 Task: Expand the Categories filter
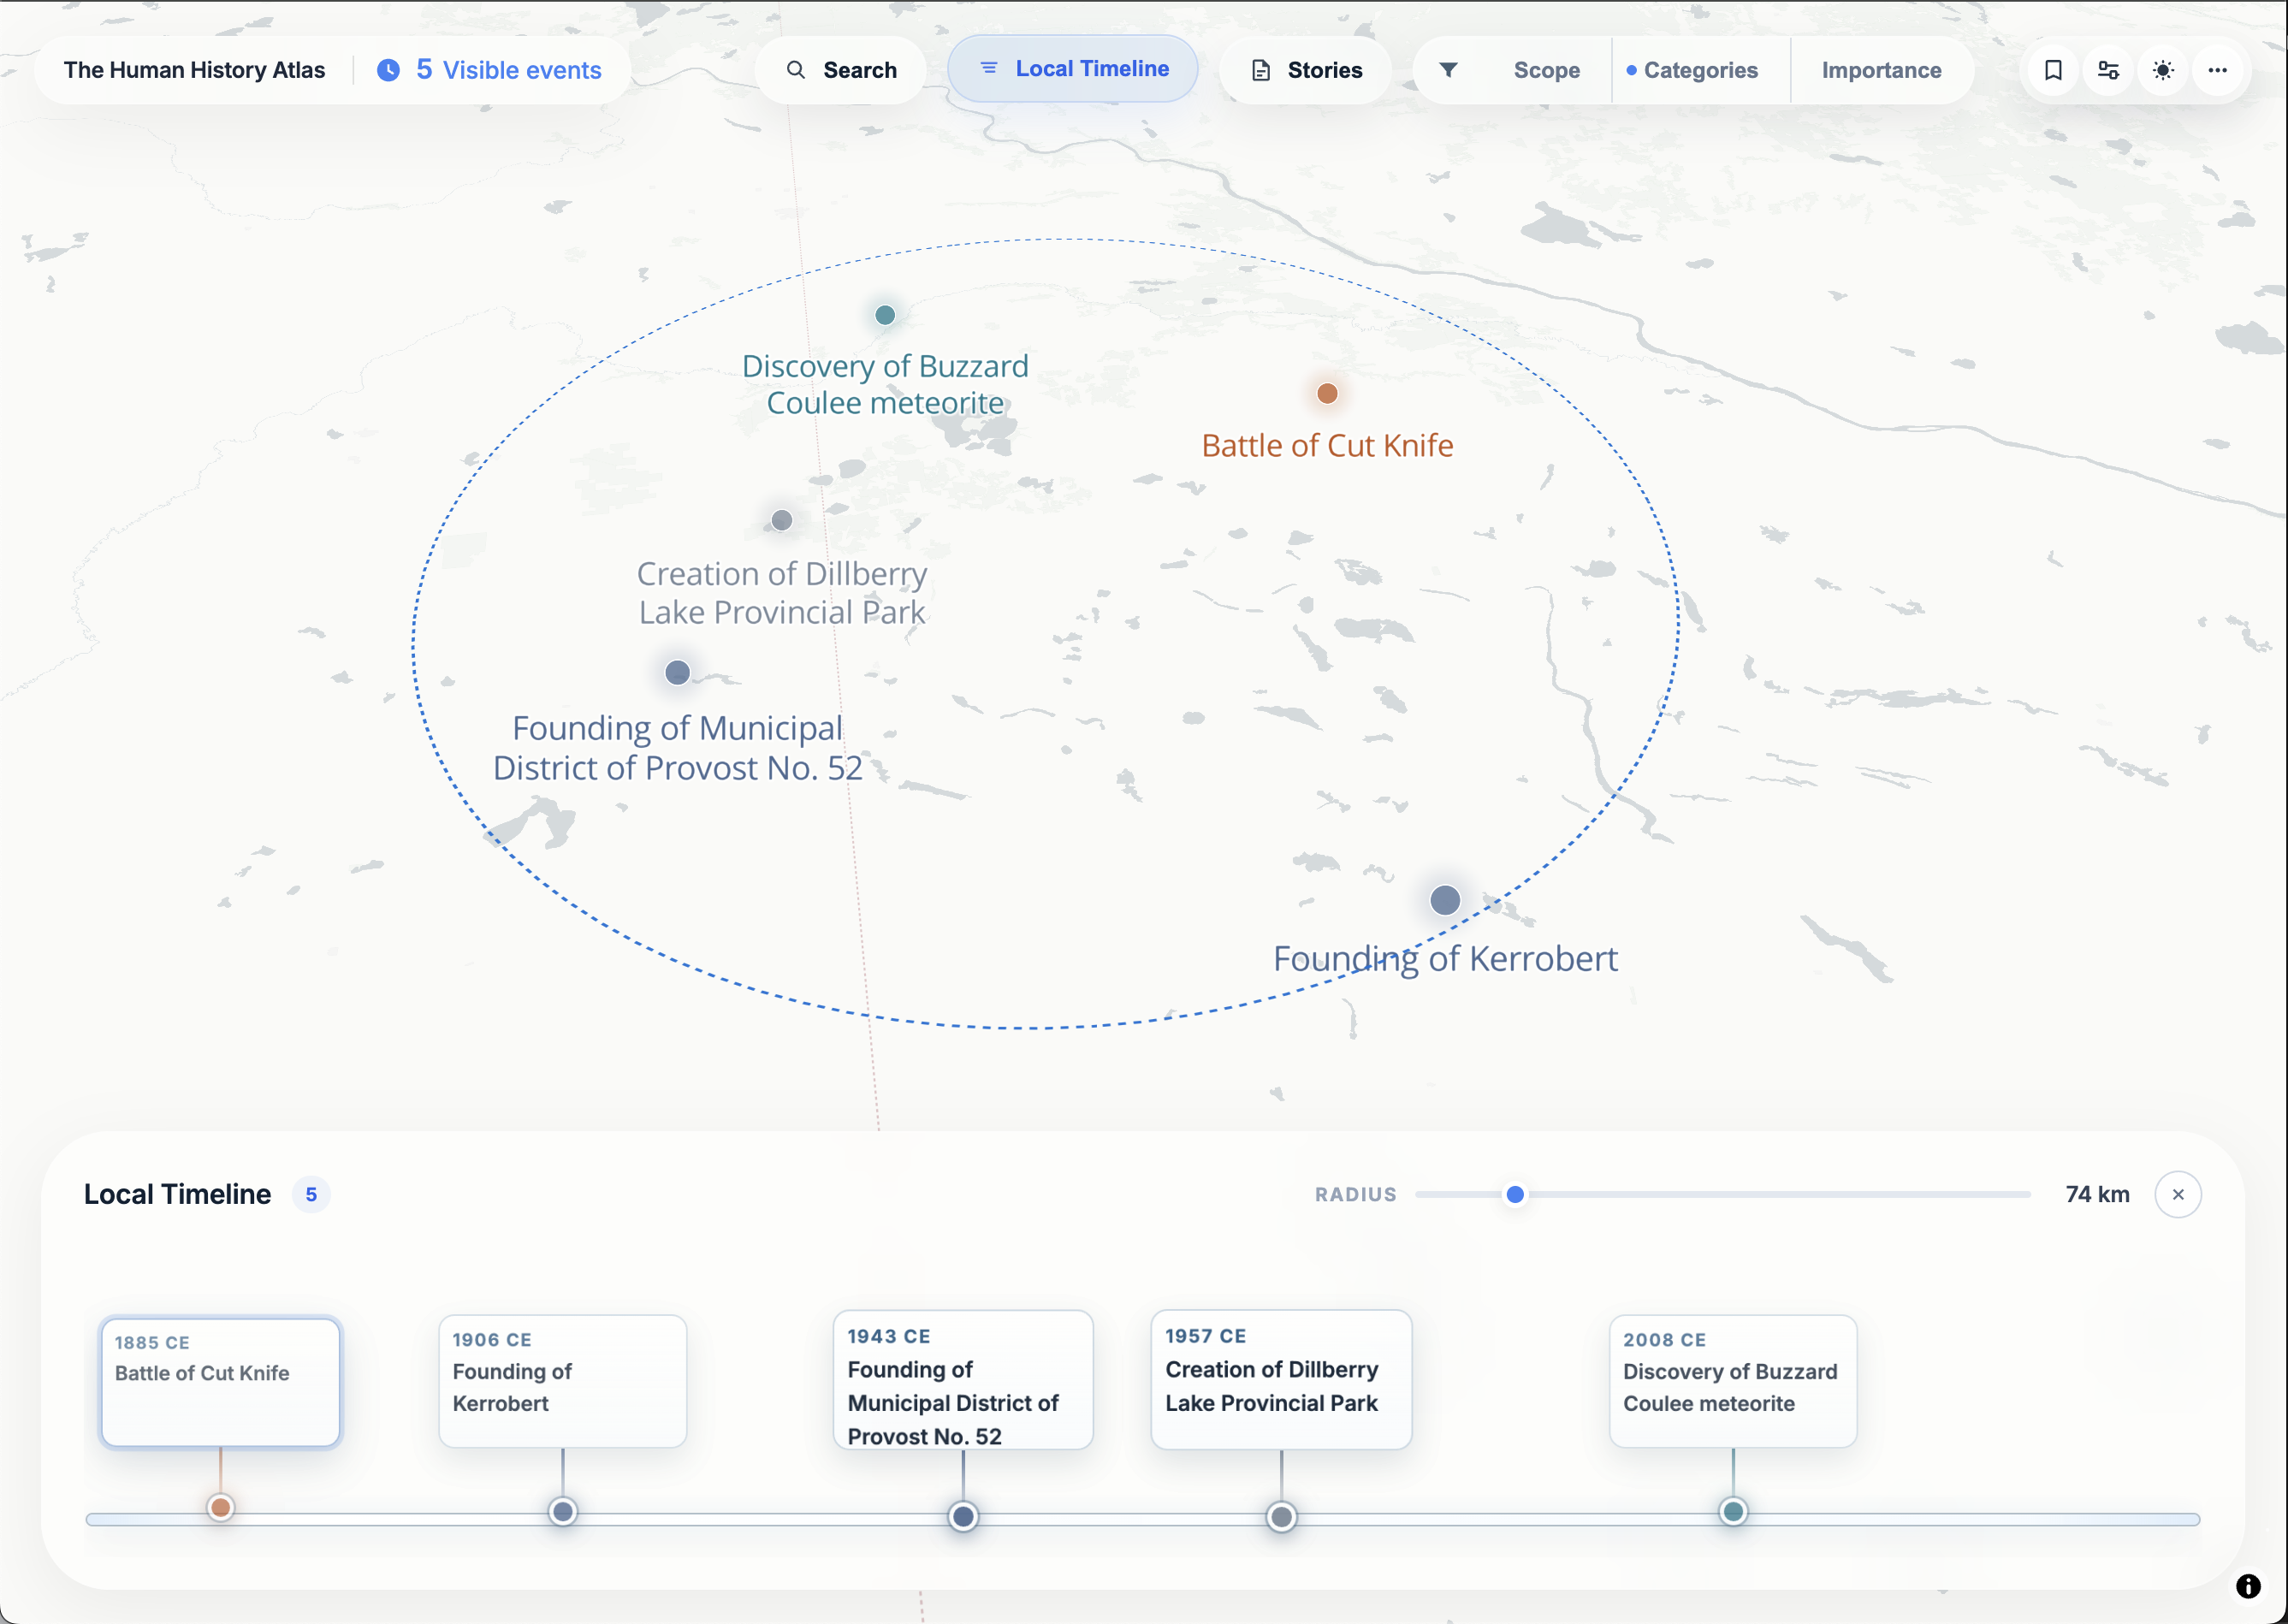pyautogui.click(x=1699, y=70)
